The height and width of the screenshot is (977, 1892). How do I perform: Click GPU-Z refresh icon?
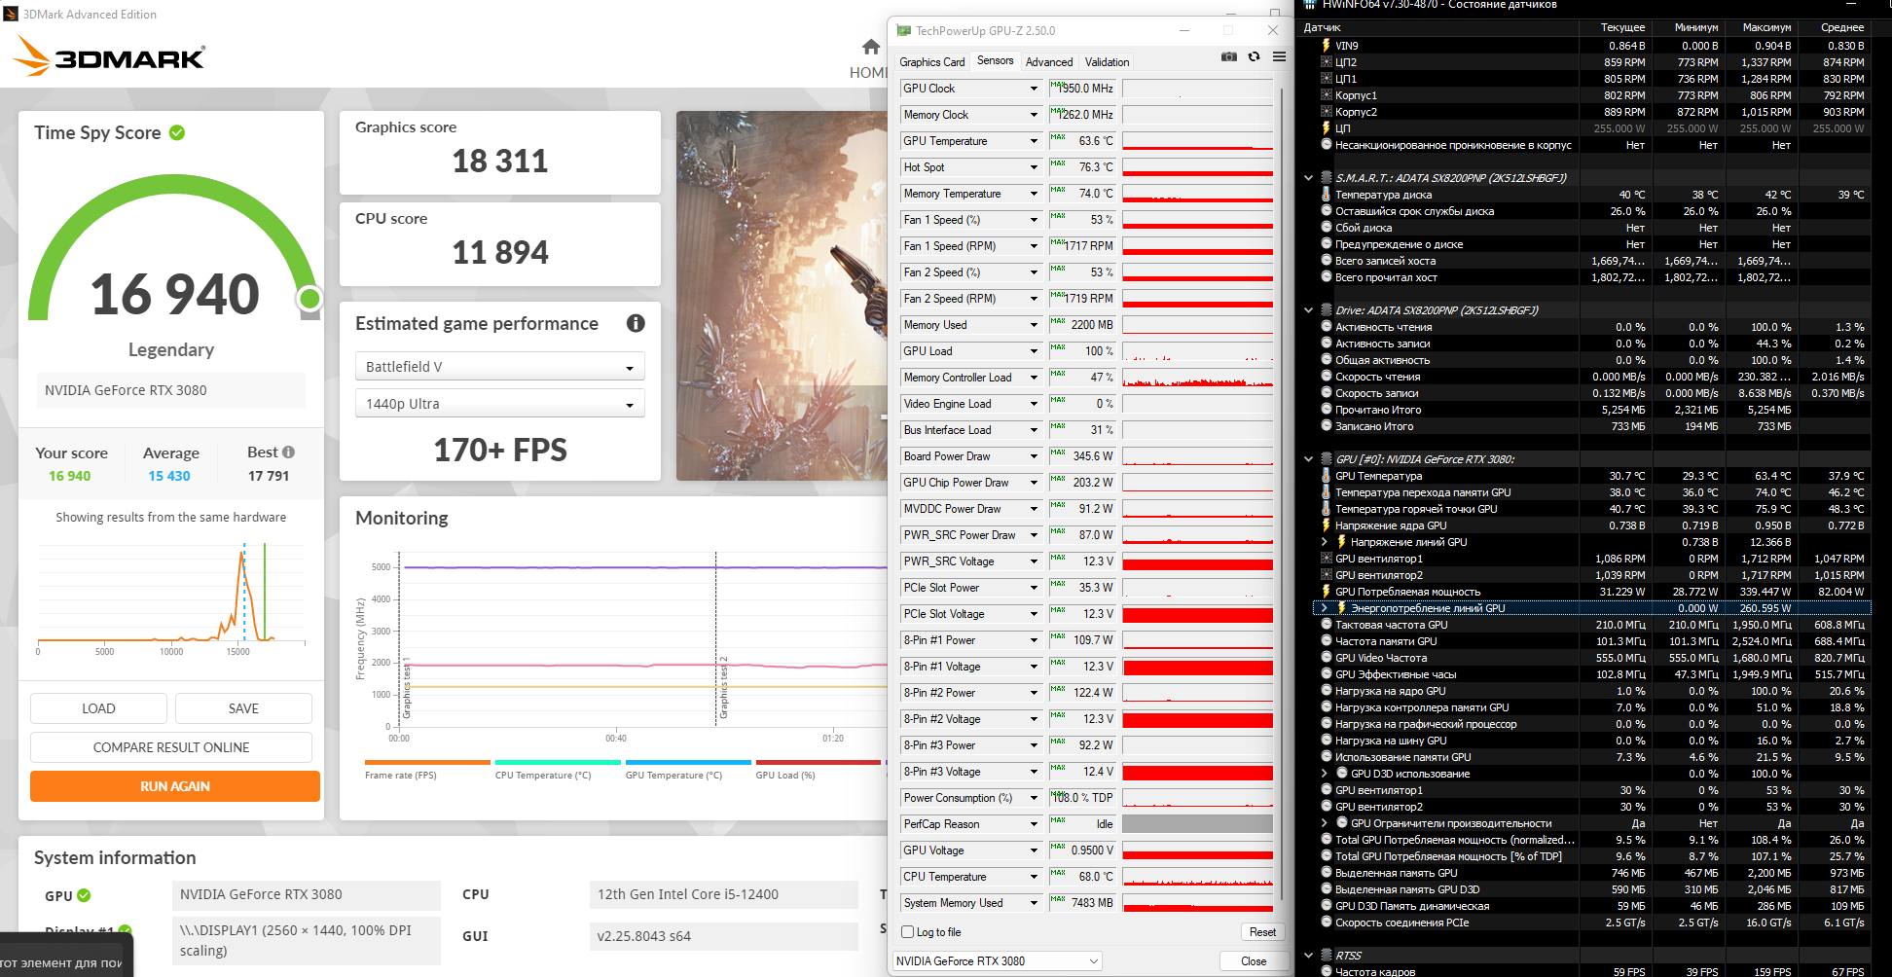1255,56
